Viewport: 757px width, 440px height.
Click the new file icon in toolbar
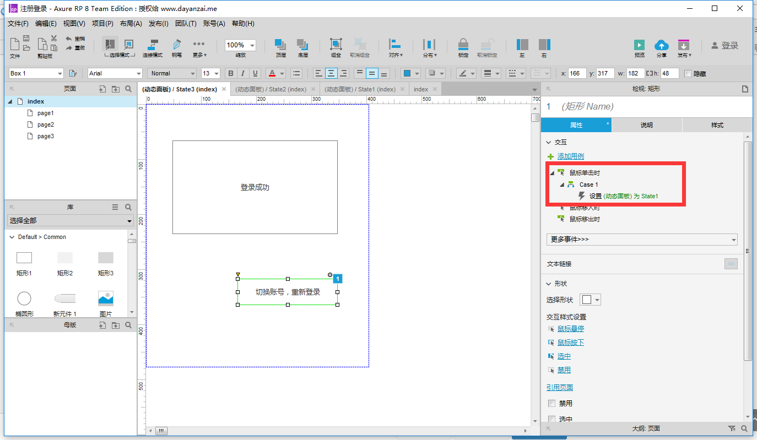(x=15, y=44)
